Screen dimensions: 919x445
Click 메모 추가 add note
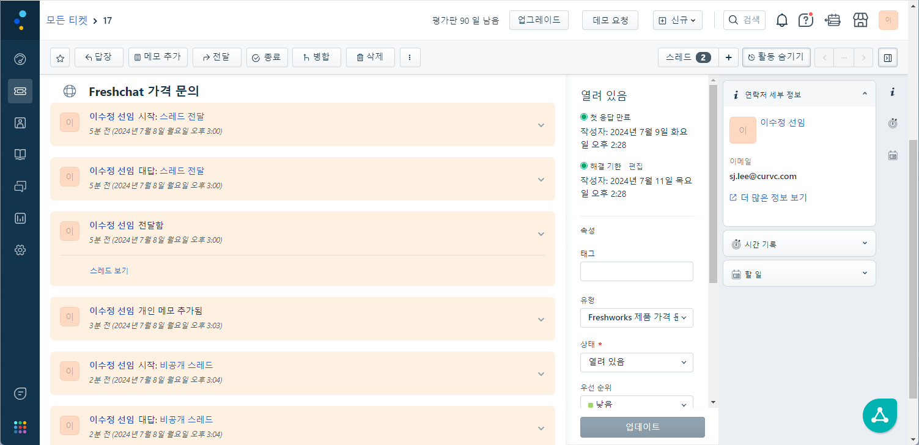pos(158,57)
